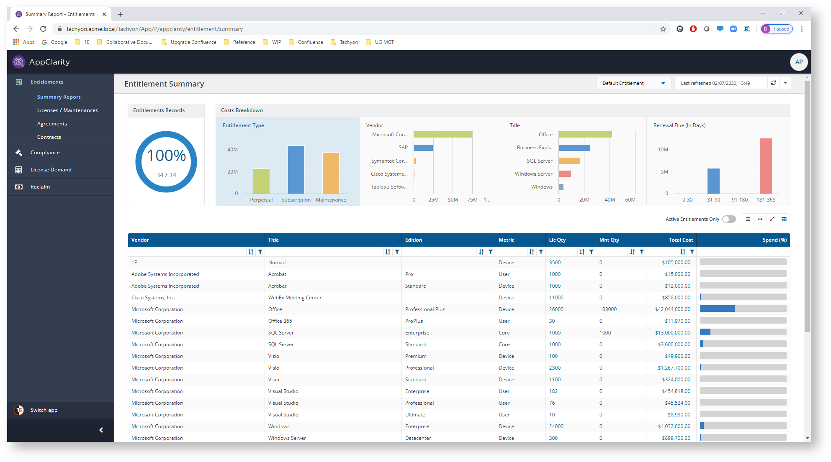831x462 pixels.
Task: Open a new browser tab
Action: click(x=120, y=14)
